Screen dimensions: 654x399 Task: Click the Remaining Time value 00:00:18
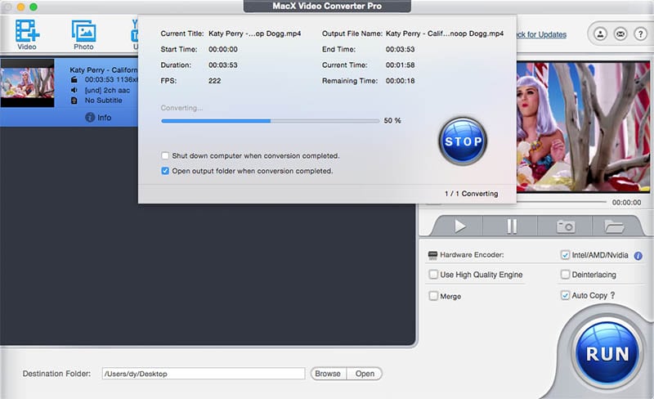(x=400, y=81)
